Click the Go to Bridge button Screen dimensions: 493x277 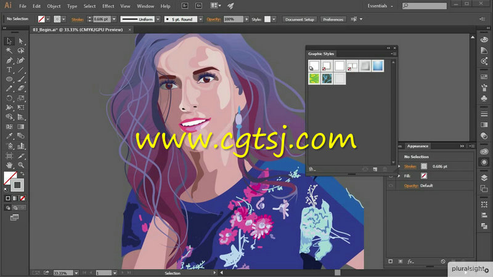point(185,6)
